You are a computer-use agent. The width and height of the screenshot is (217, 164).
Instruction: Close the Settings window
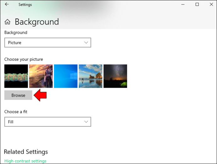pos(211,4)
